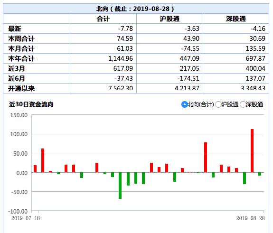Click the first red bar at 2019-07-18
Viewport: 273px width, 233px height.
click(35, 169)
